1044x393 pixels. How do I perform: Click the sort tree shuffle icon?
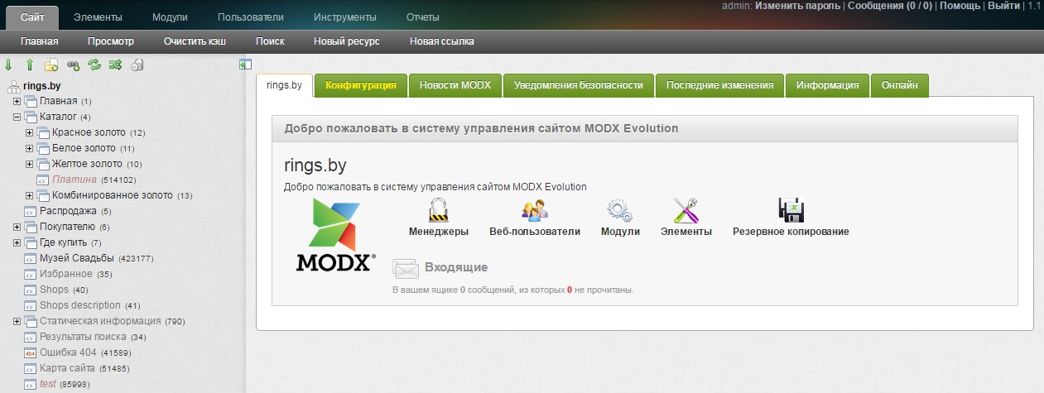[x=116, y=65]
